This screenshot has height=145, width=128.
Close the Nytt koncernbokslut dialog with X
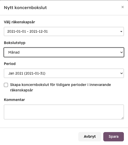(123, 7)
